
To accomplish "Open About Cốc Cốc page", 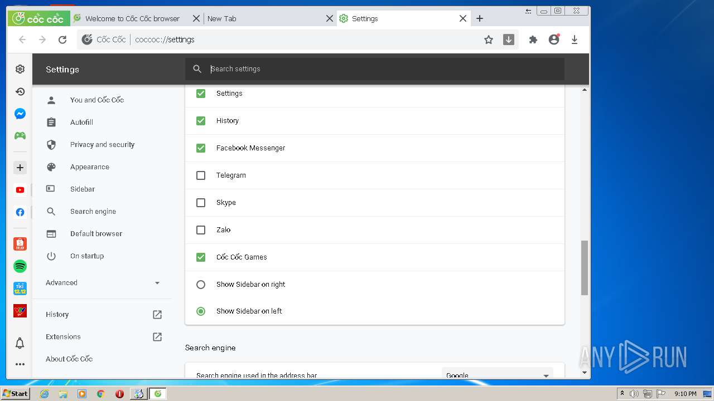I will (69, 359).
